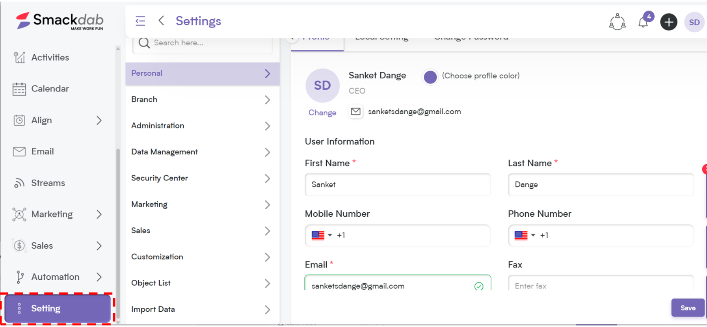
Task: Open the team collaboration icon in header
Action: pyautogui.click(x=617, y=22)
